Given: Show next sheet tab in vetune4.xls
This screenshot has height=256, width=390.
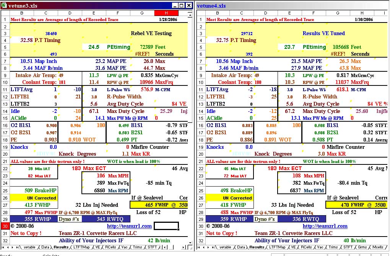Looking at the screenshot, I should click(208, 247).
